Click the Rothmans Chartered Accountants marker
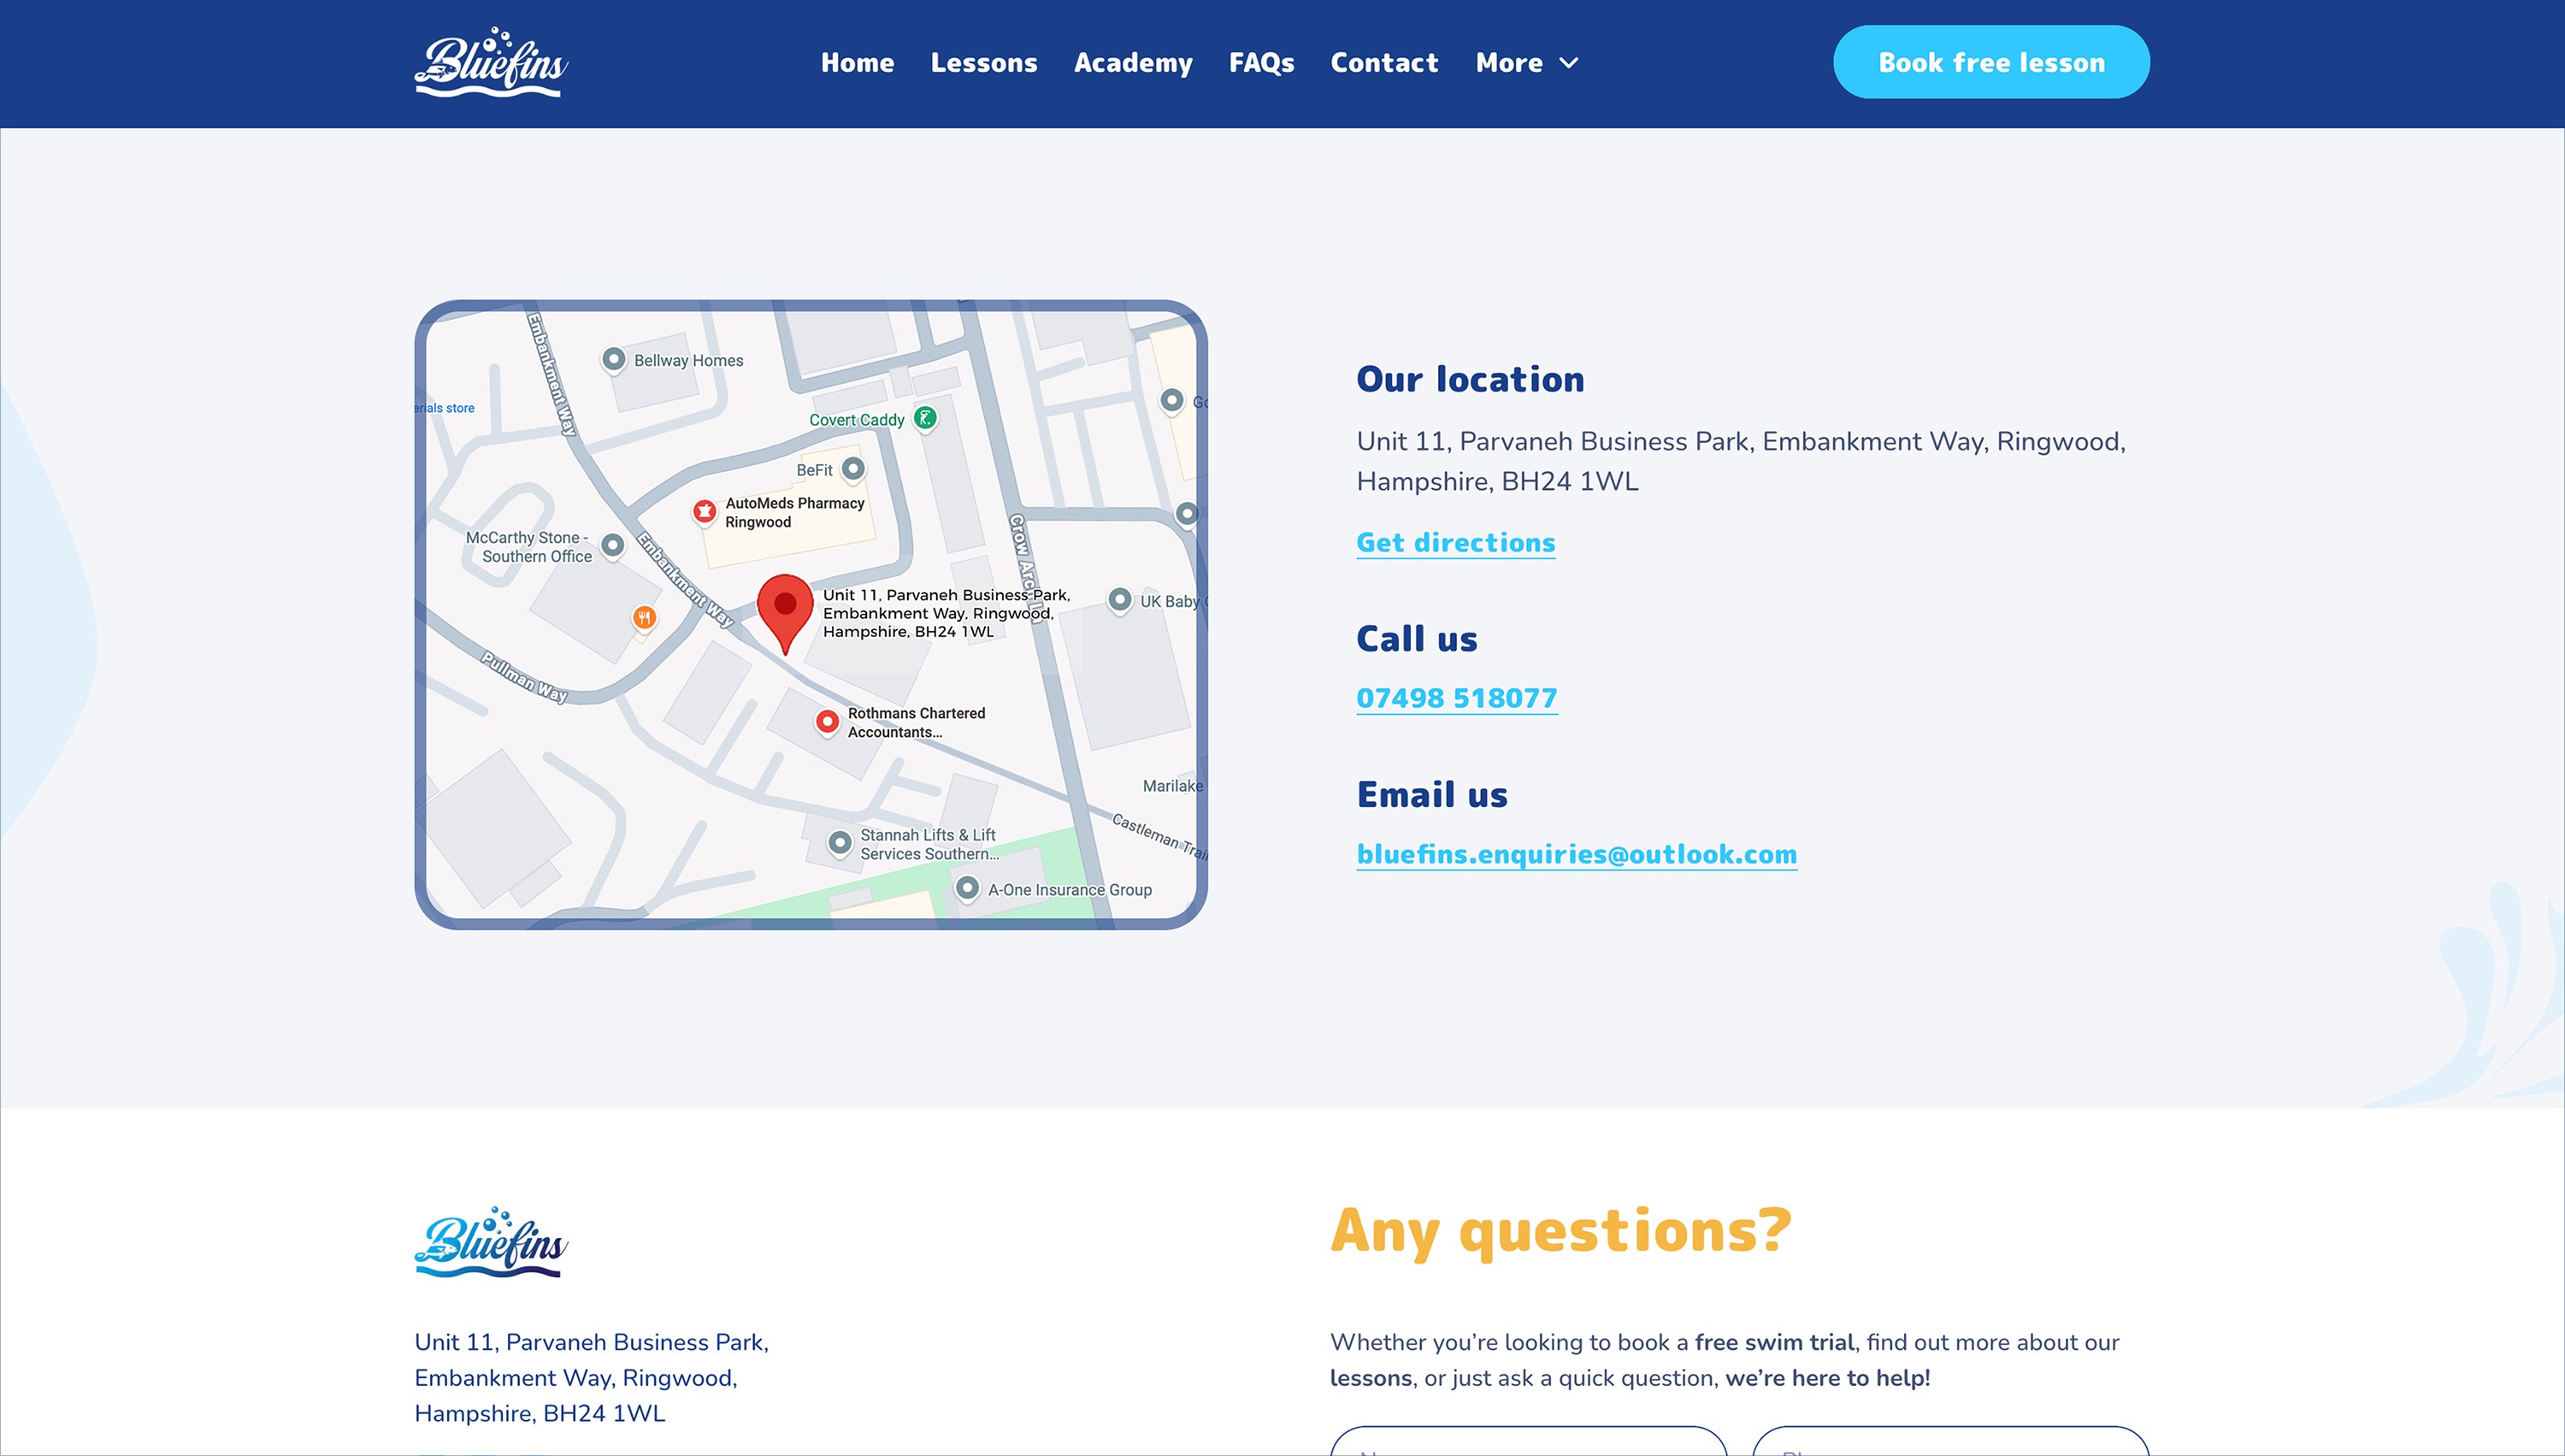This screenshot has width=2565, height=1456. pos(828,721)
